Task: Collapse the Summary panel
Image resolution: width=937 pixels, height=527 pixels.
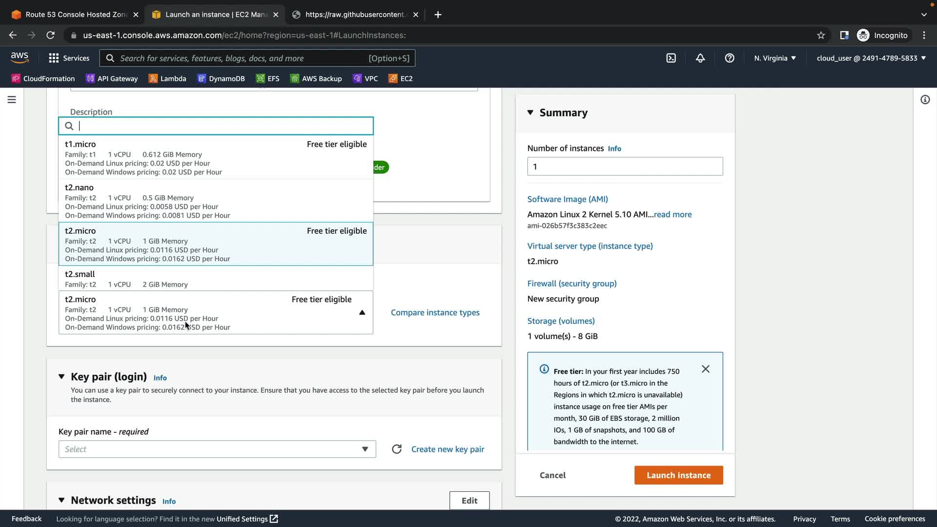Action: (530, 113)
